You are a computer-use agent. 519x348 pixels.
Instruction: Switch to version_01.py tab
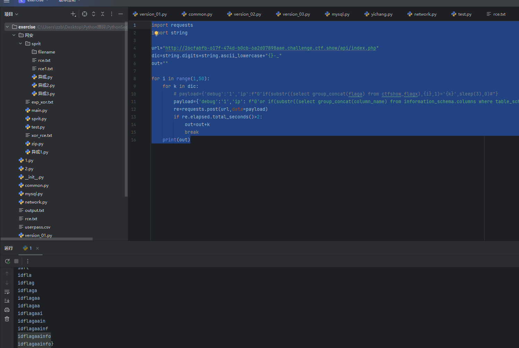pyautogui.click(x=150, y=14)
